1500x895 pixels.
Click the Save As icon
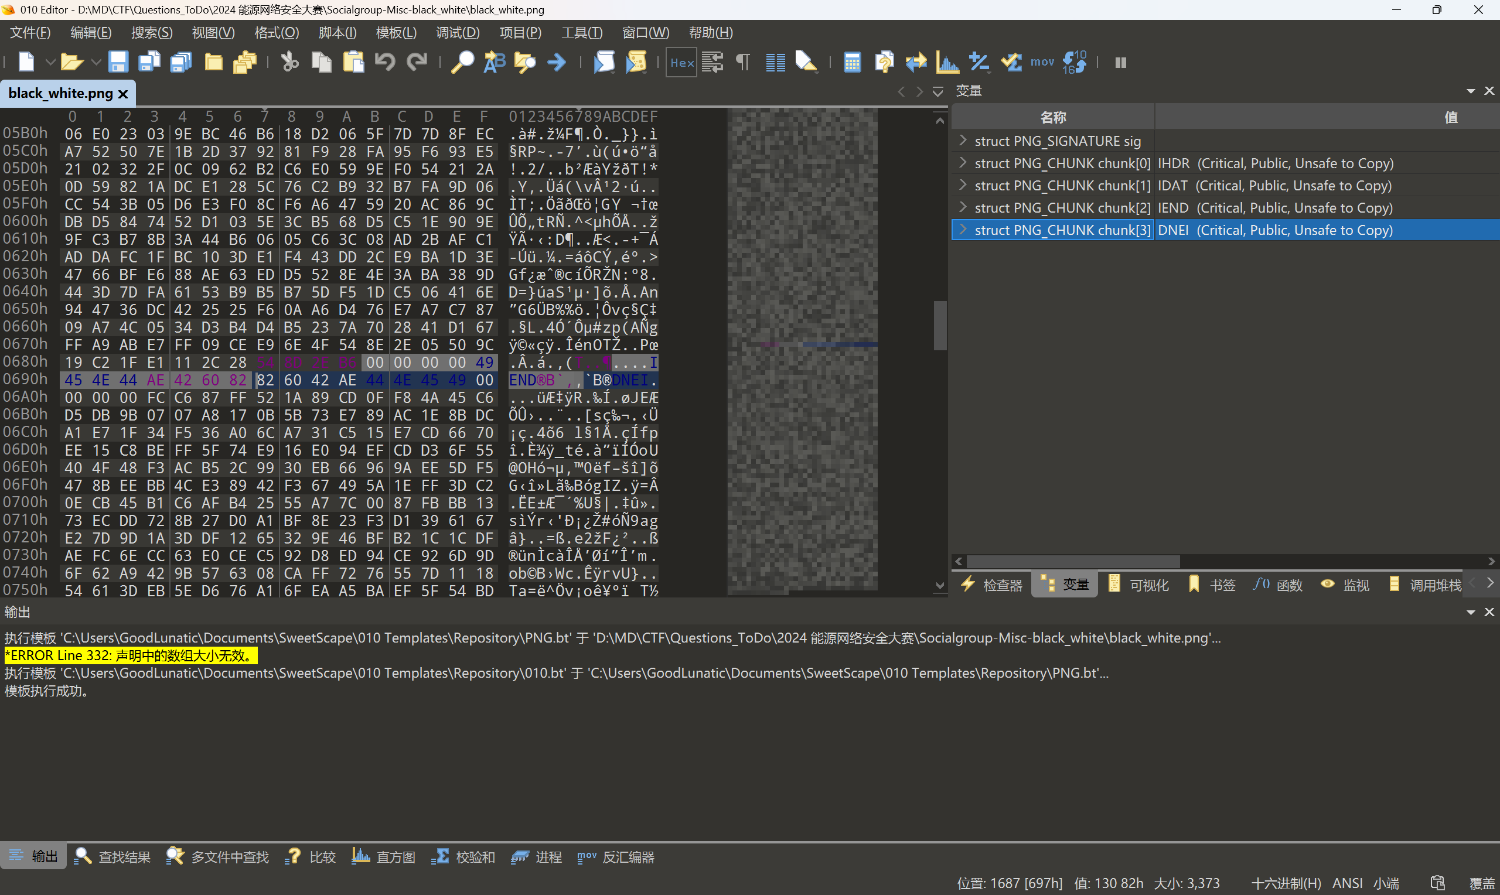(149, 62)
